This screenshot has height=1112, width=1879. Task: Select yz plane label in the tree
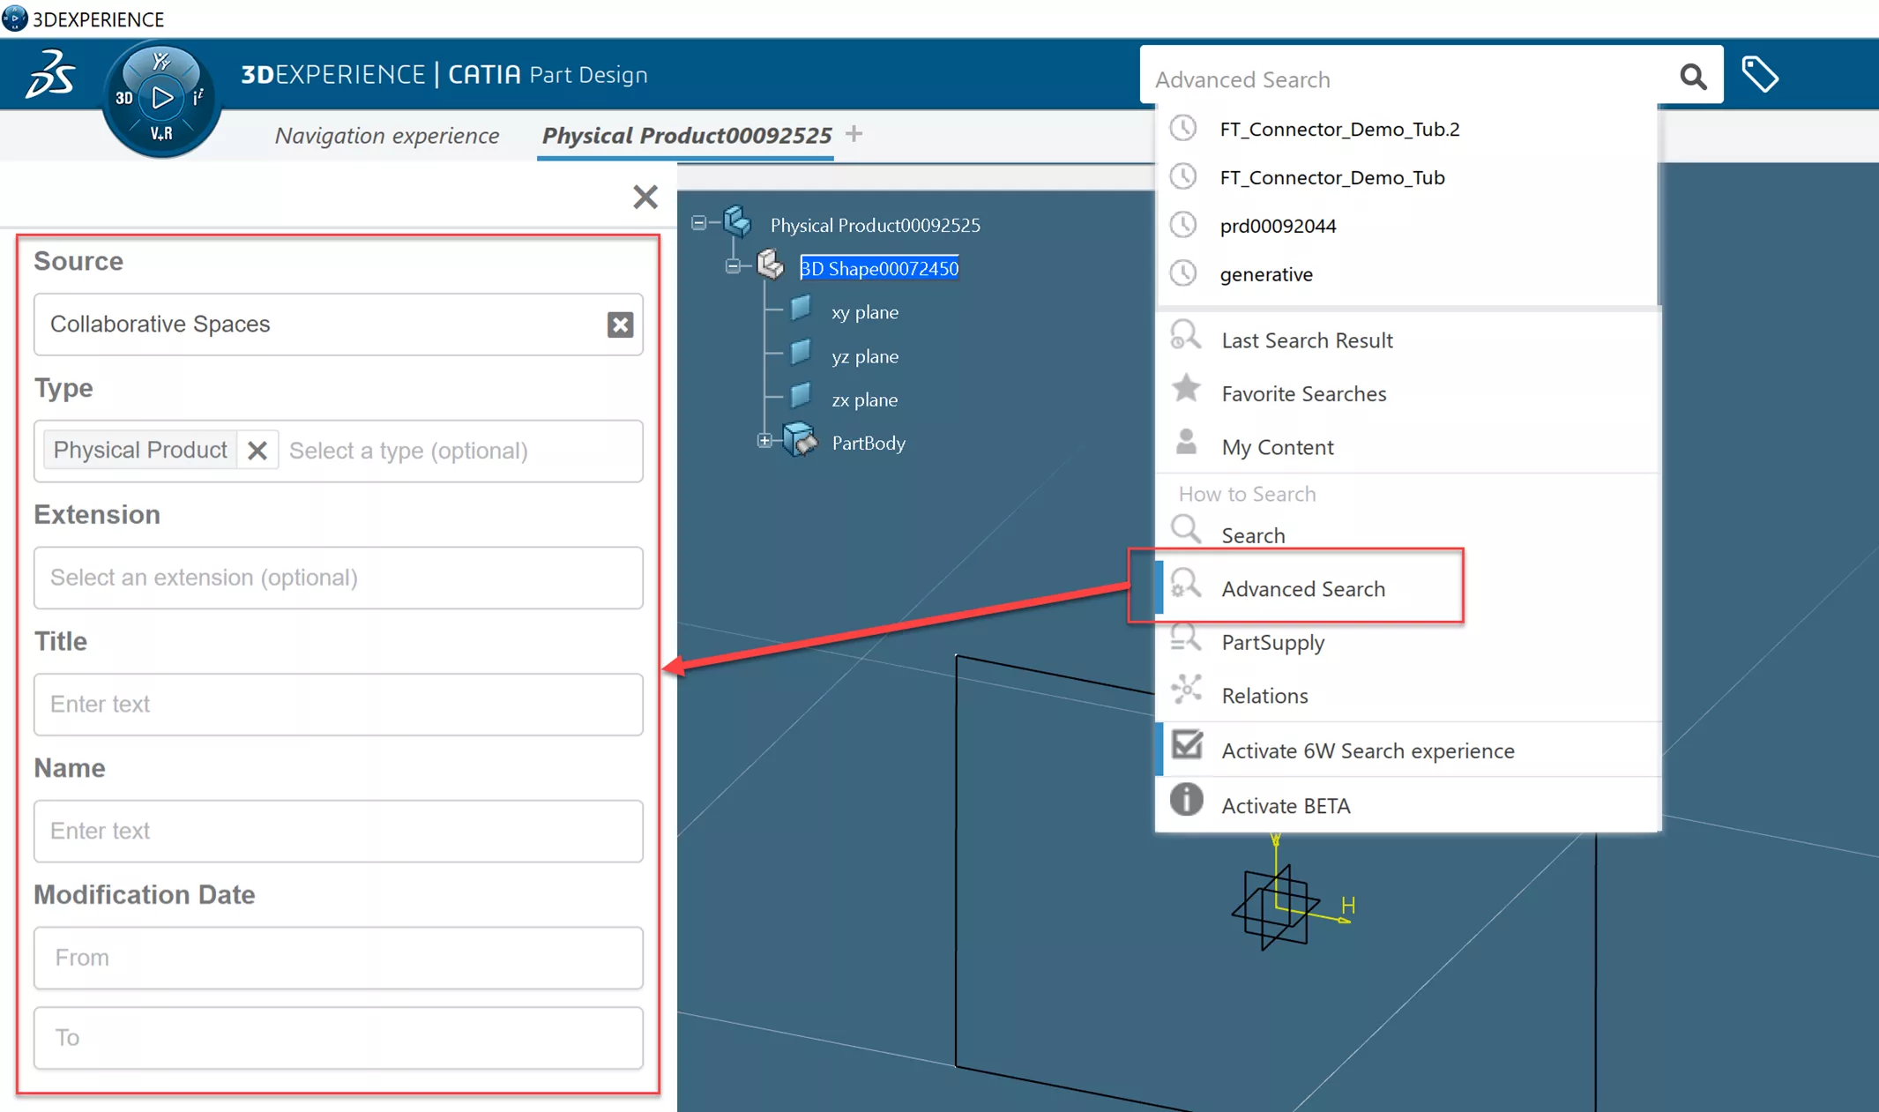point(865,356)
